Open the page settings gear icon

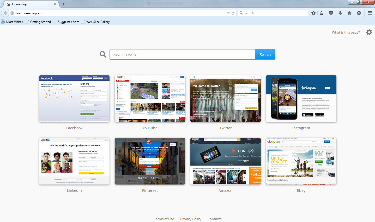[x=369, y=32]
